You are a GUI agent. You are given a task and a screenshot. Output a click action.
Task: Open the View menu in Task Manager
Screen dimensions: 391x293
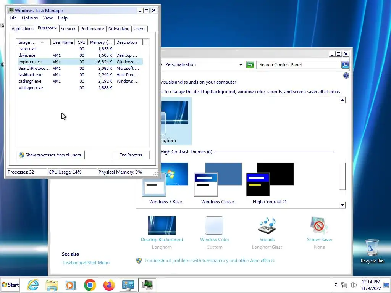click(x=48, y=18)
